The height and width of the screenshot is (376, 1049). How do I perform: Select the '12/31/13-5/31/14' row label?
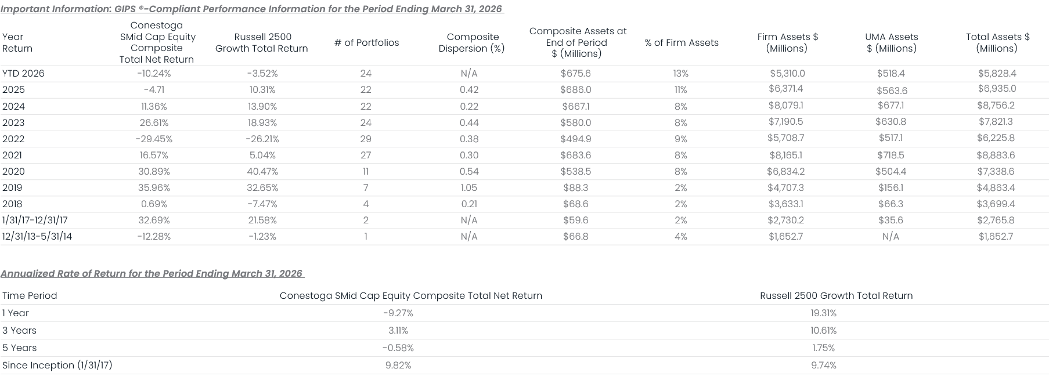pyautogui.click(x=37, y=236)
